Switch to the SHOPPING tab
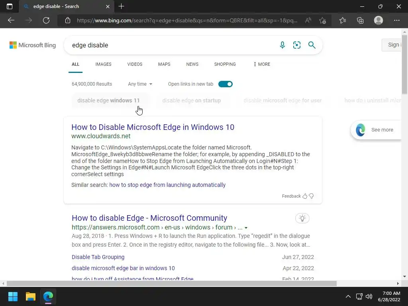 pos(225,64)
